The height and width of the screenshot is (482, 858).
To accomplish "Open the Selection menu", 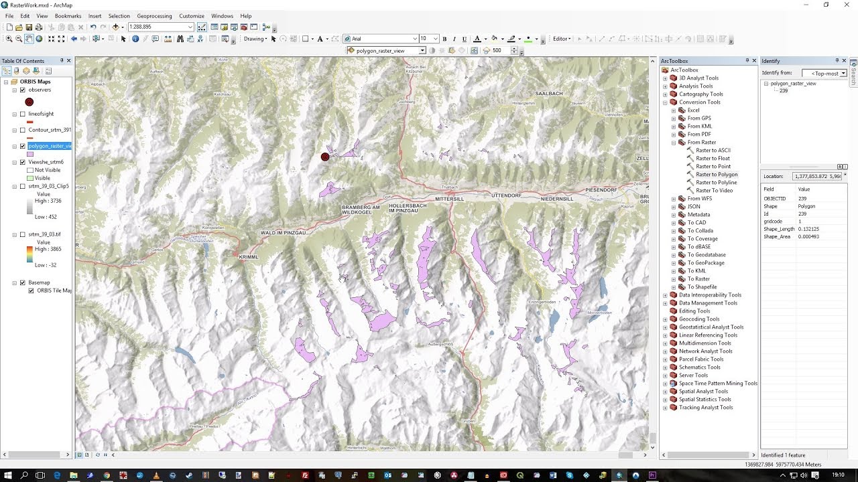I will (119, 16).
